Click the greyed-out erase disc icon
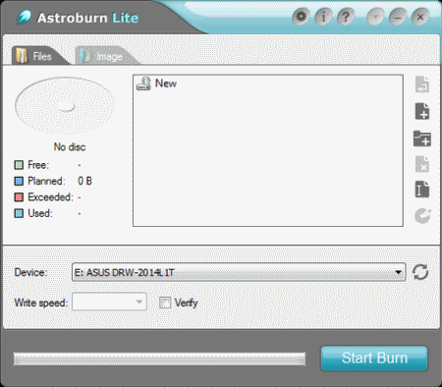Screen dimensions: 442x388 pyautogui.click(x=422, y=216)
